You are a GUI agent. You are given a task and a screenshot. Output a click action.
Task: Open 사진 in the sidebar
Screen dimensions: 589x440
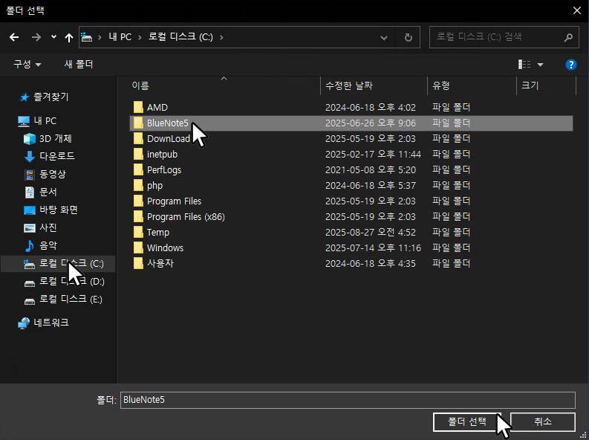coord(40,227)
